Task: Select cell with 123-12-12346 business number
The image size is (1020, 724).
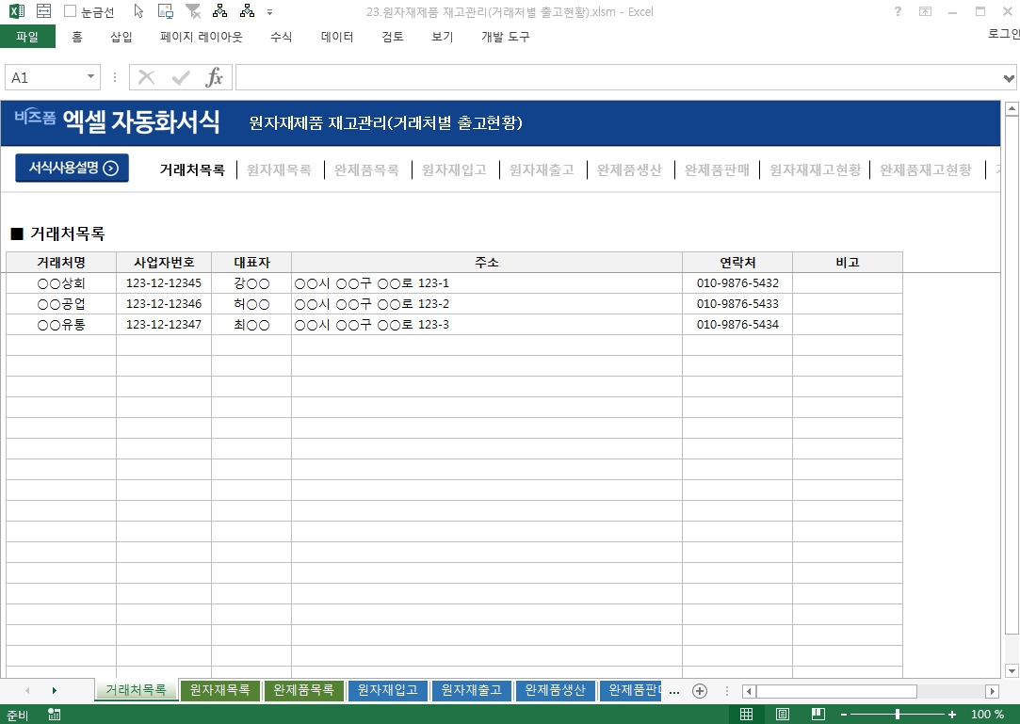Action: (164, 304)
